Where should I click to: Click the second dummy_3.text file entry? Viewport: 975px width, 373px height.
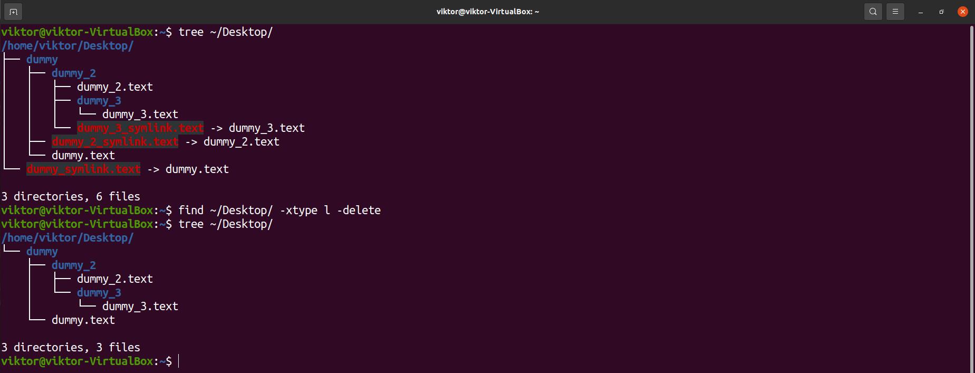pyautogui.click(x=140, y=306)
